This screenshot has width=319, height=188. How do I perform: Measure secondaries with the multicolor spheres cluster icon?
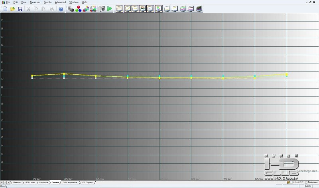[x=86, y=9]
